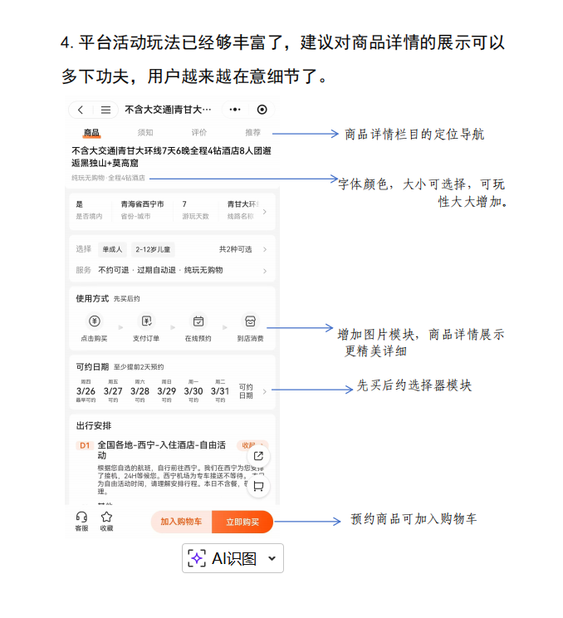Tap the back arrow in the header
Image resolution: width=563 pixels, height=618 pixels.
coord(81,110)
